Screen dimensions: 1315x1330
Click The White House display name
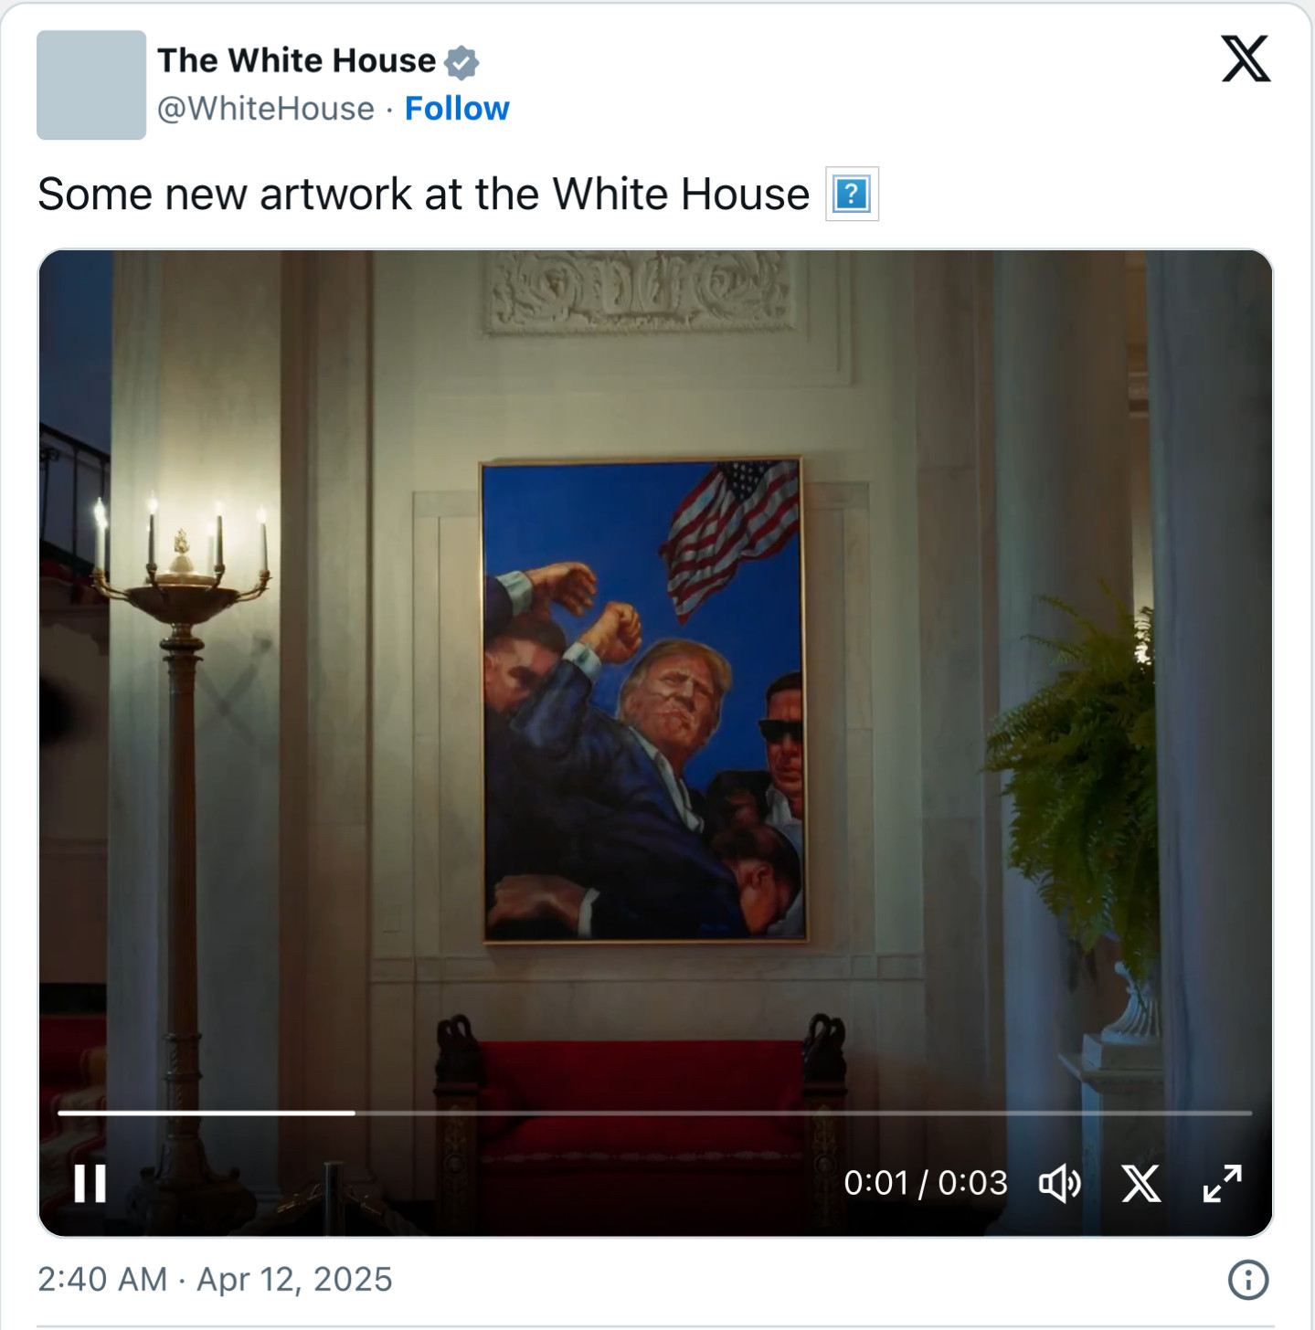click(x=297, y=60)
